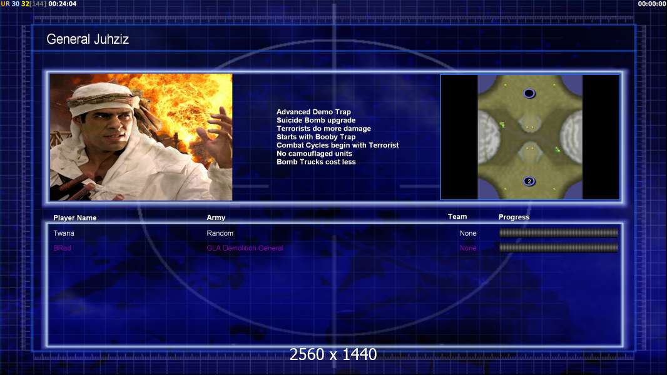Click the green supply icon right of map center
This screenshot has width=667, height=375.
557,149
